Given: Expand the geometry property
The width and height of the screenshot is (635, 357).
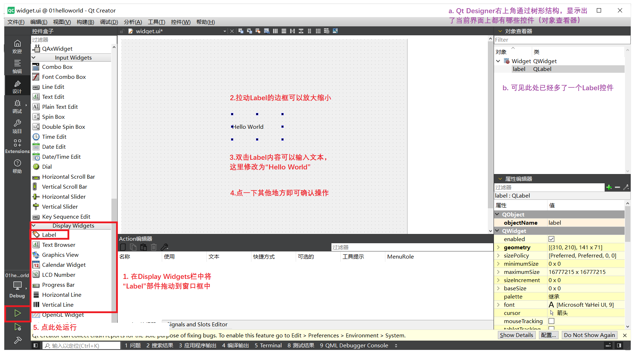Looking at the screenshot, I should [x=498, y=247].
